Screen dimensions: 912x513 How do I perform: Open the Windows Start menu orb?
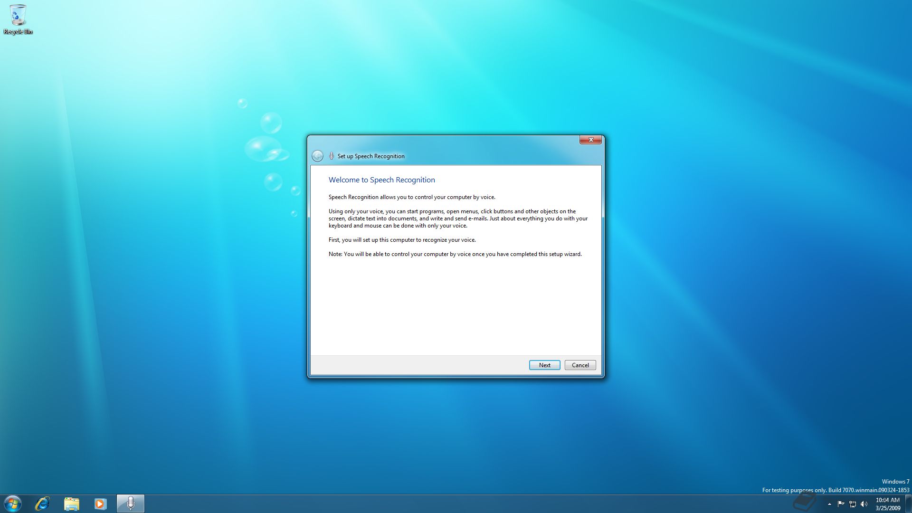[13, 503]
